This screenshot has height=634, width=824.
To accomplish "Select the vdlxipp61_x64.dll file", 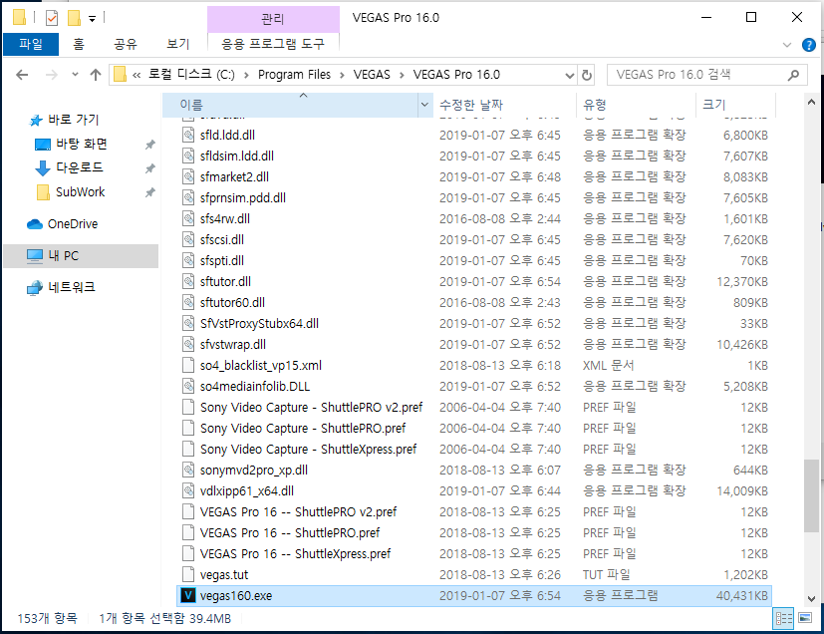I will [x=475, y=491].
